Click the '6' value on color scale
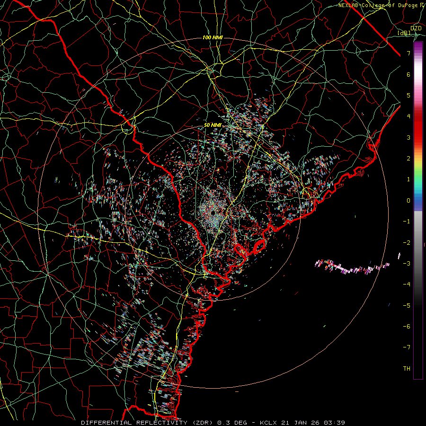 tap(408, 74)
